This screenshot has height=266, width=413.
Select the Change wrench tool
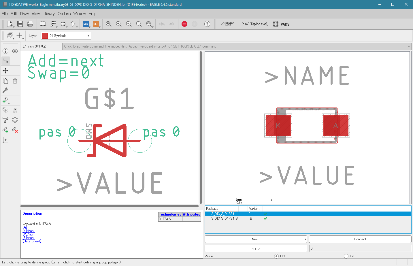(5, 90)
